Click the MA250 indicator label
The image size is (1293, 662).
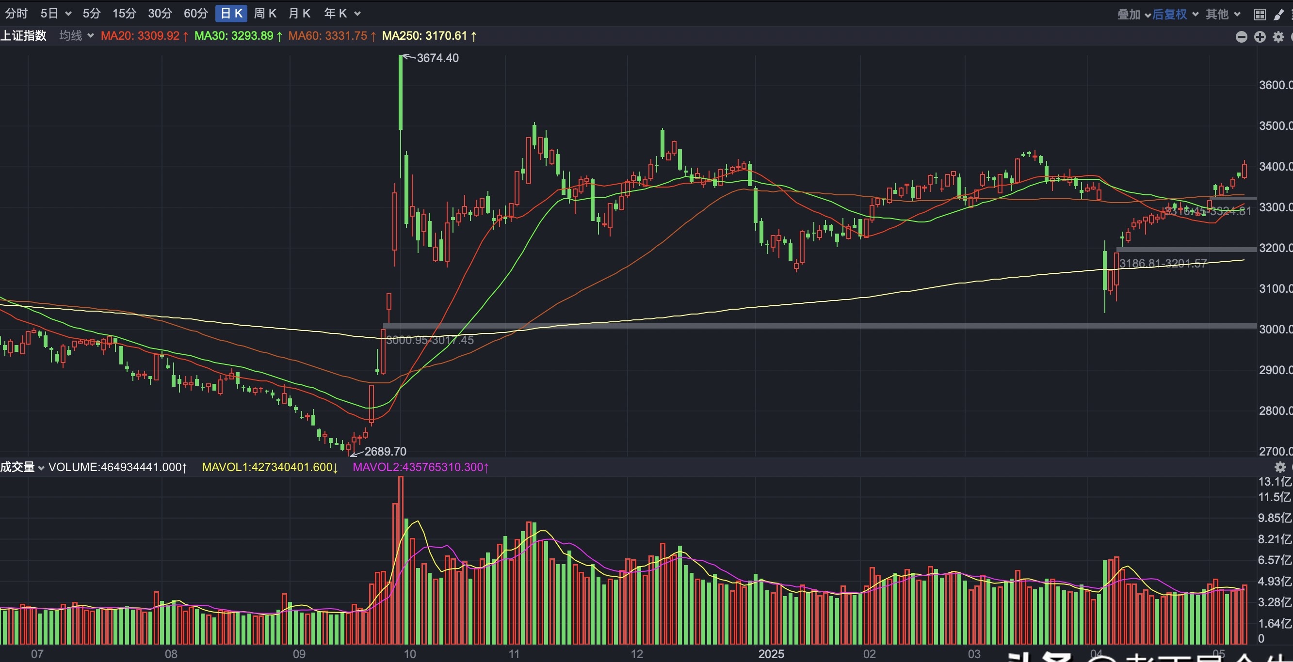pyautogui.click(x=429, y=35)
